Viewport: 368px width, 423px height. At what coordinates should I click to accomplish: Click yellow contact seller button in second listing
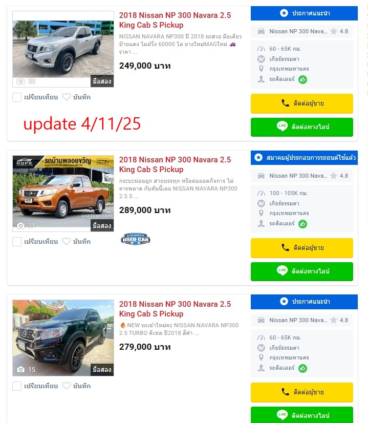coord(301,248)
